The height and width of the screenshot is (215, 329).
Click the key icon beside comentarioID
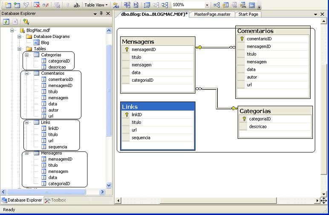pos(242,39)
